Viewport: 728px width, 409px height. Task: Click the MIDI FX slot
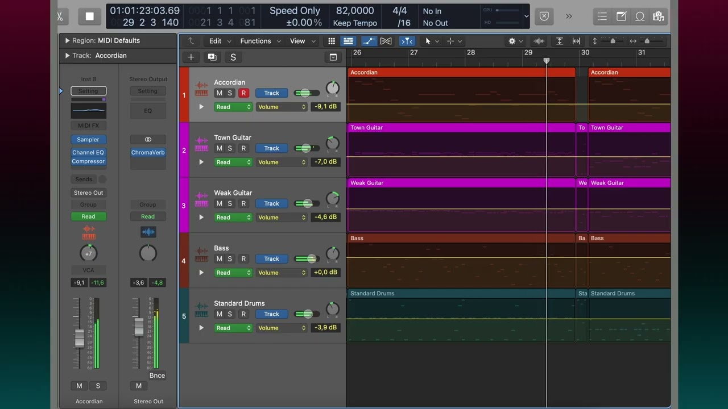coord(88,126)
